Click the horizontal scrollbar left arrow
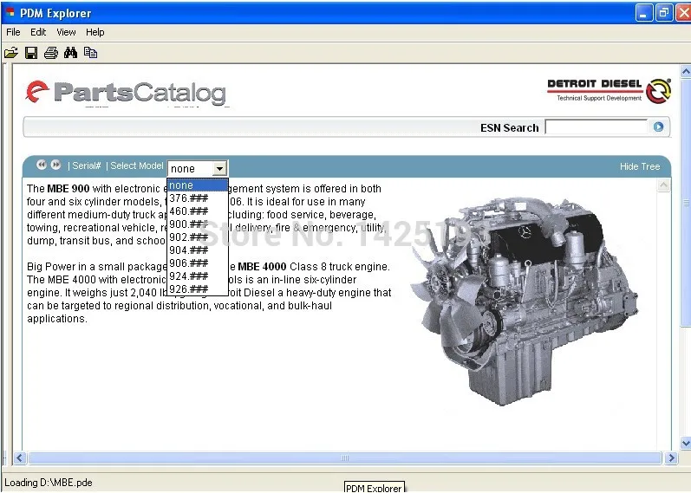691x493 pixels. click(x=19, y=457)
